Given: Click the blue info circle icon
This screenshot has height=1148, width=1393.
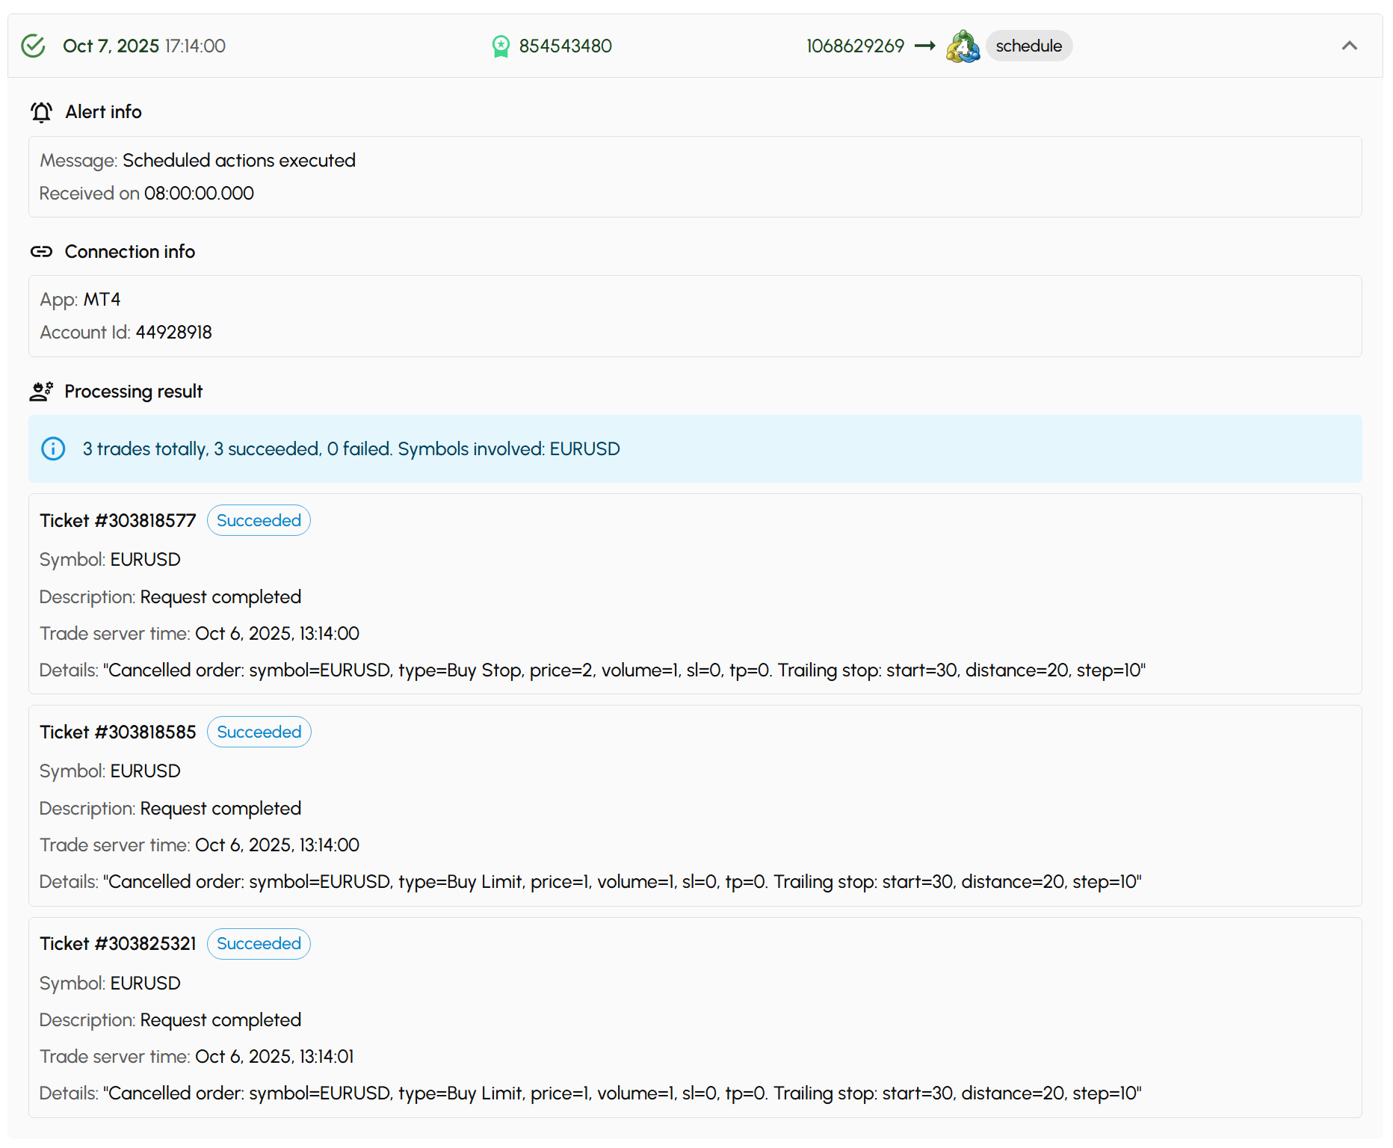Looking at the screenshot, I should [x=53, y=449].
